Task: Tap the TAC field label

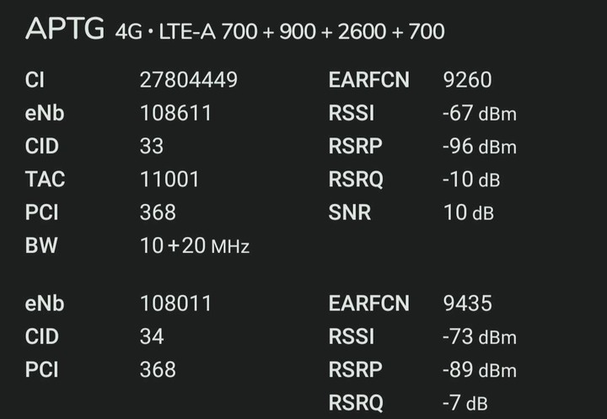Action: click(45, 179)
